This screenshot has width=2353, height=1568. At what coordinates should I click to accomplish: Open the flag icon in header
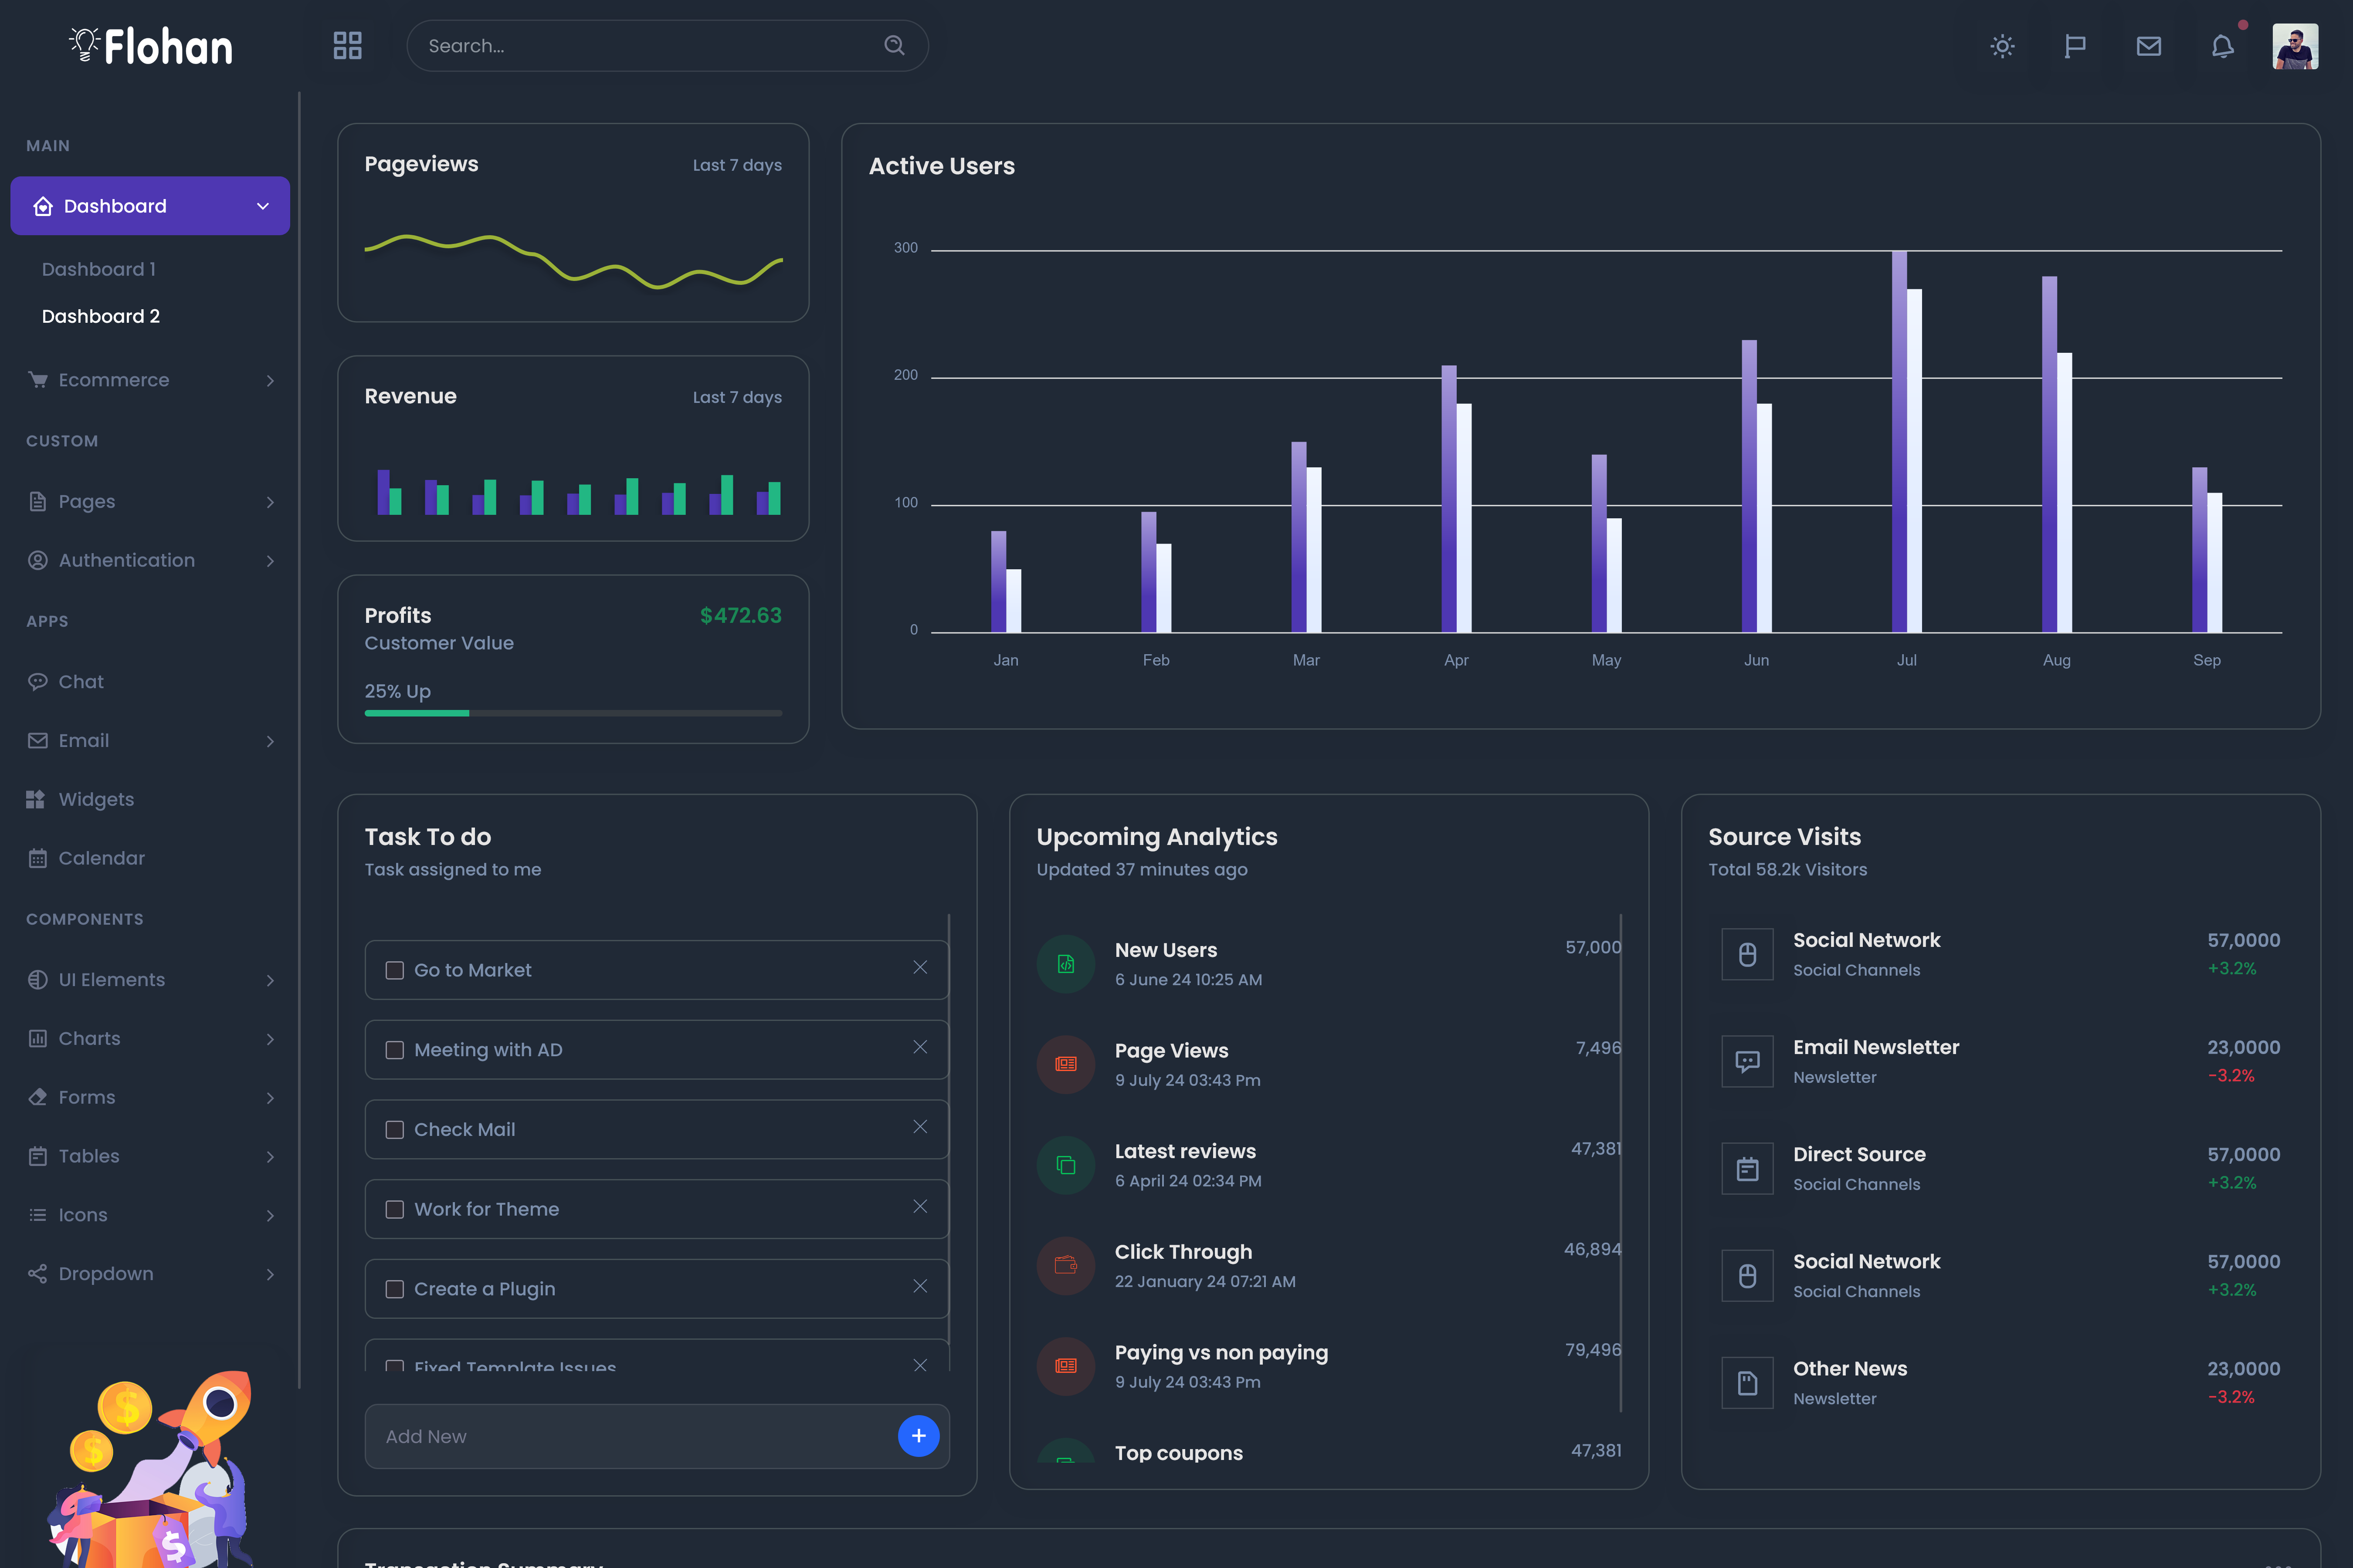[x=2075, y=46]
